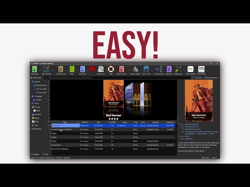Click the Obok DeDRM plugin icon
This screenshot has width=250, height=187.
point(190,69)
